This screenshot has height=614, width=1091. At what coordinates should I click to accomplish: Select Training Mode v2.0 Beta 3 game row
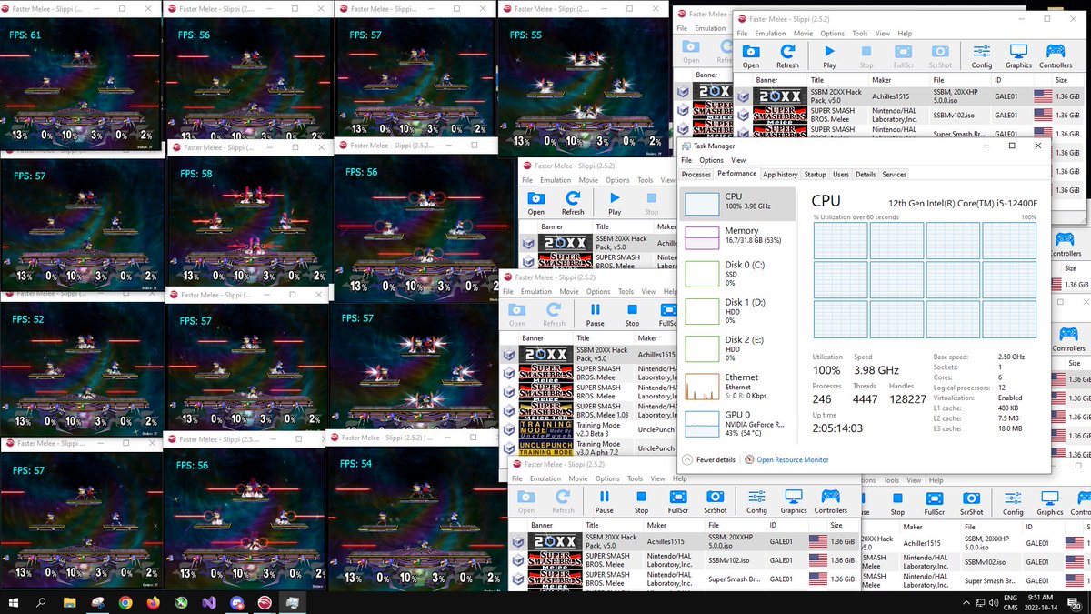point(590,429)
